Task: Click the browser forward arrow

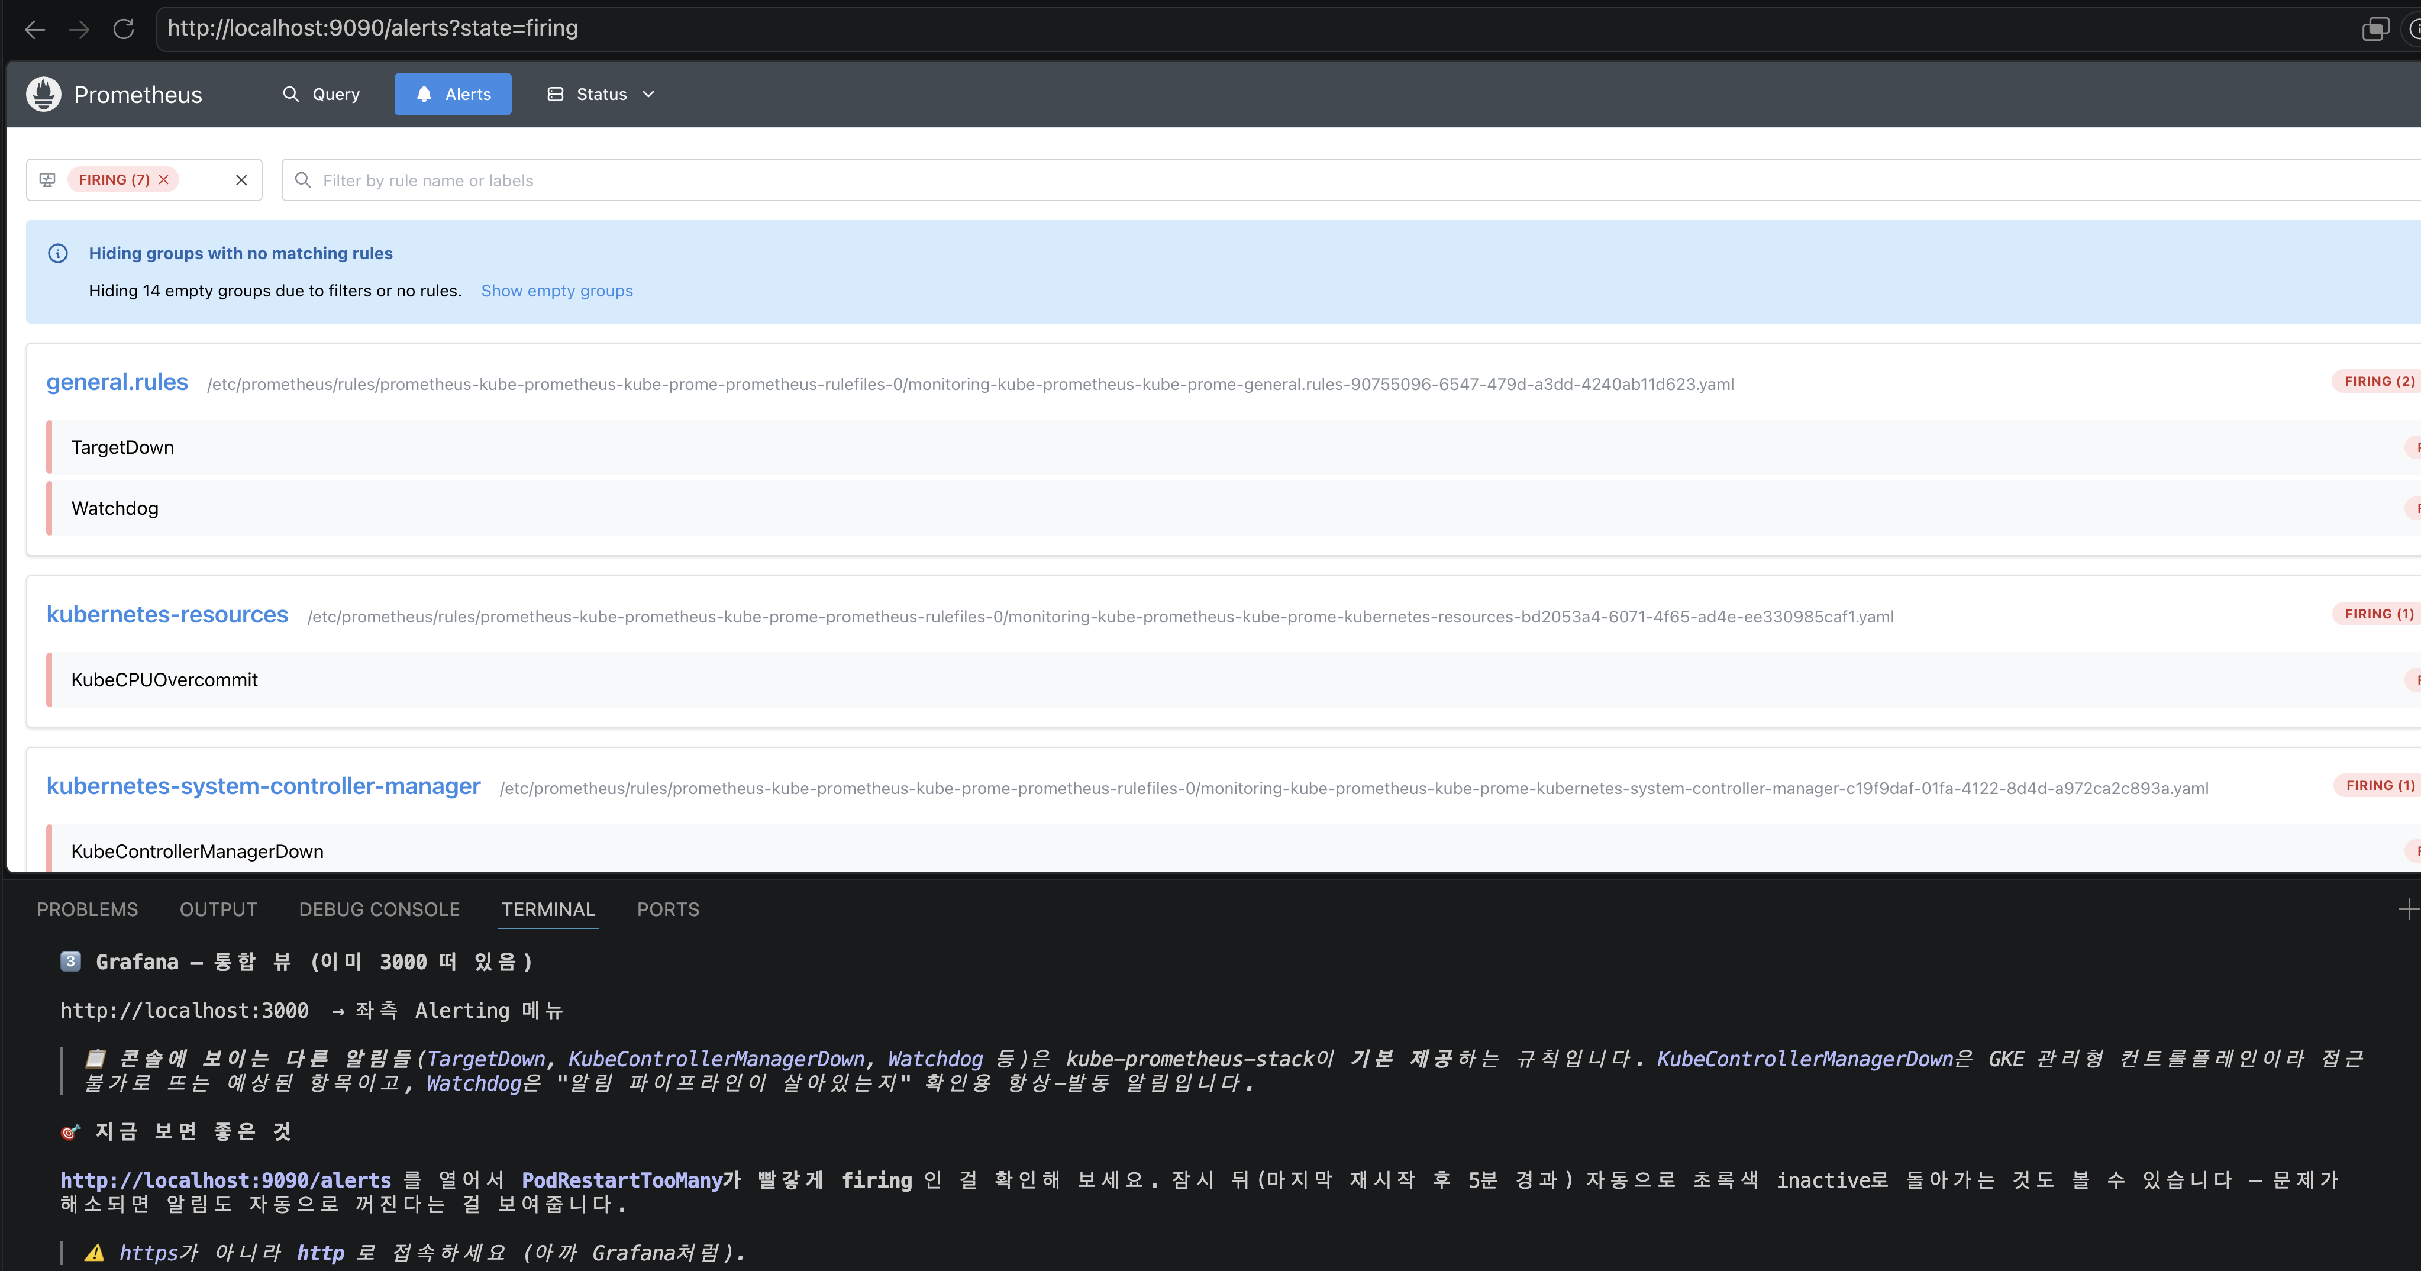Action: click(x=79, y=29)
